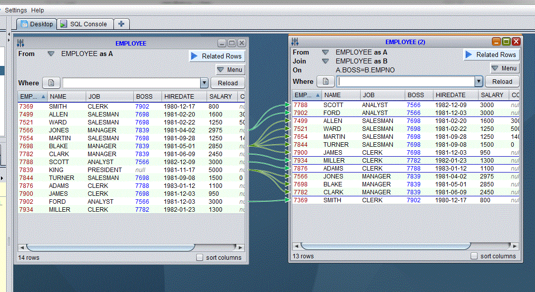The height and width of the screenshot is (292, 535).
Task: Expand the From dropdown in EMPLOYEE window
Action: point(51,54)
